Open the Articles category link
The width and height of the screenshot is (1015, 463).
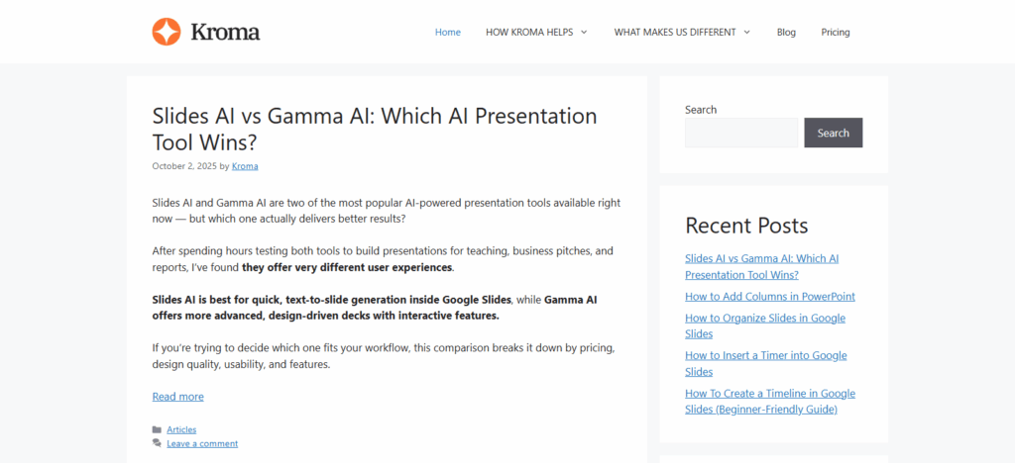coord(181,429)
